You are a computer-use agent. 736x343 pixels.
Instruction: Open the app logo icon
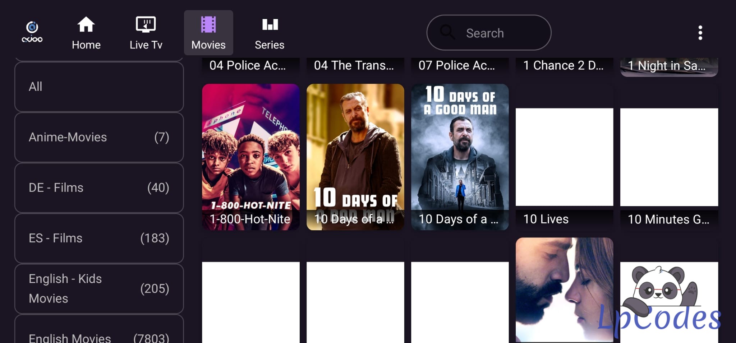pyautogui.click(x=32, y=32)
